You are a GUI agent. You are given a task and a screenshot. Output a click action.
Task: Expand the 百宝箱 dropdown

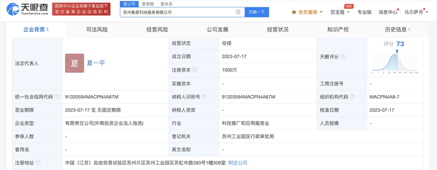click(348, 12)
